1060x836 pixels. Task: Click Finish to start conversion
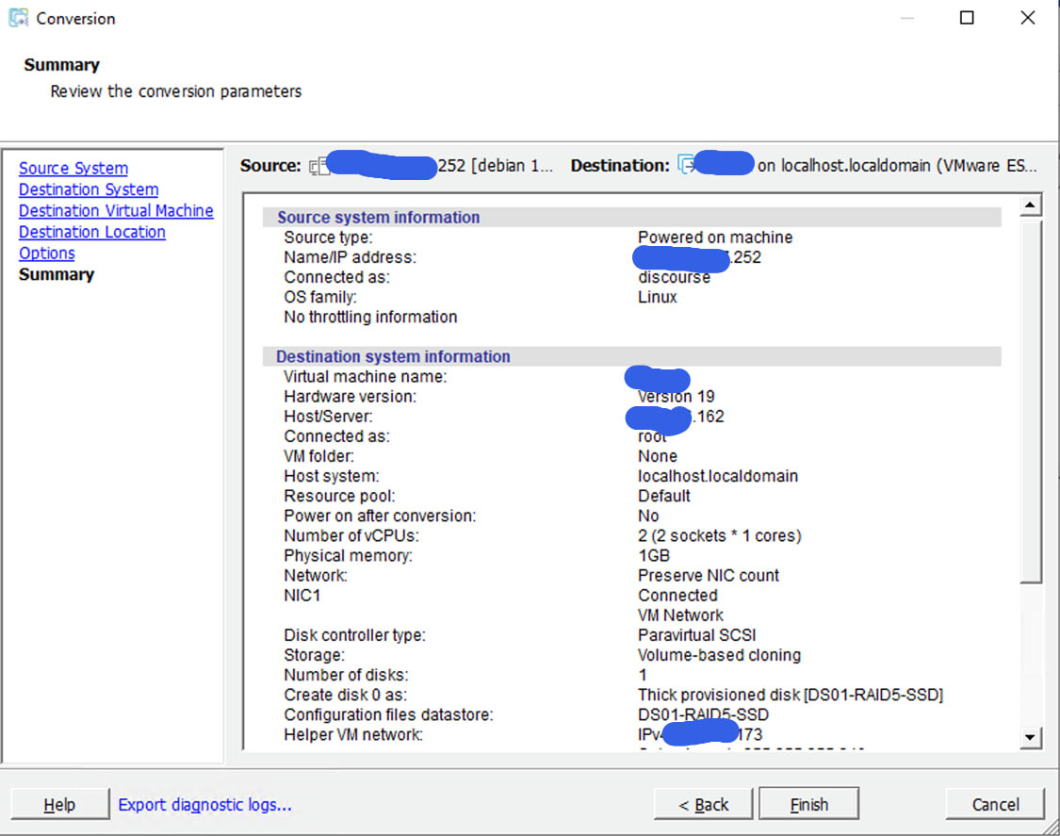[808, 804]
